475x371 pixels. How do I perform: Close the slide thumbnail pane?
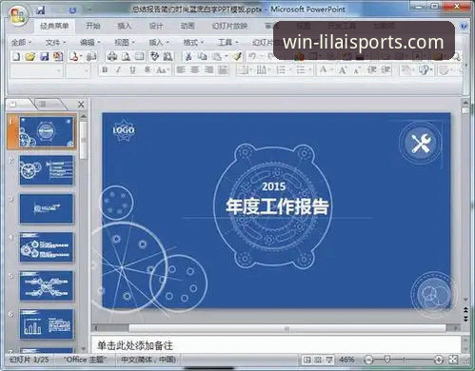(81, 105)
